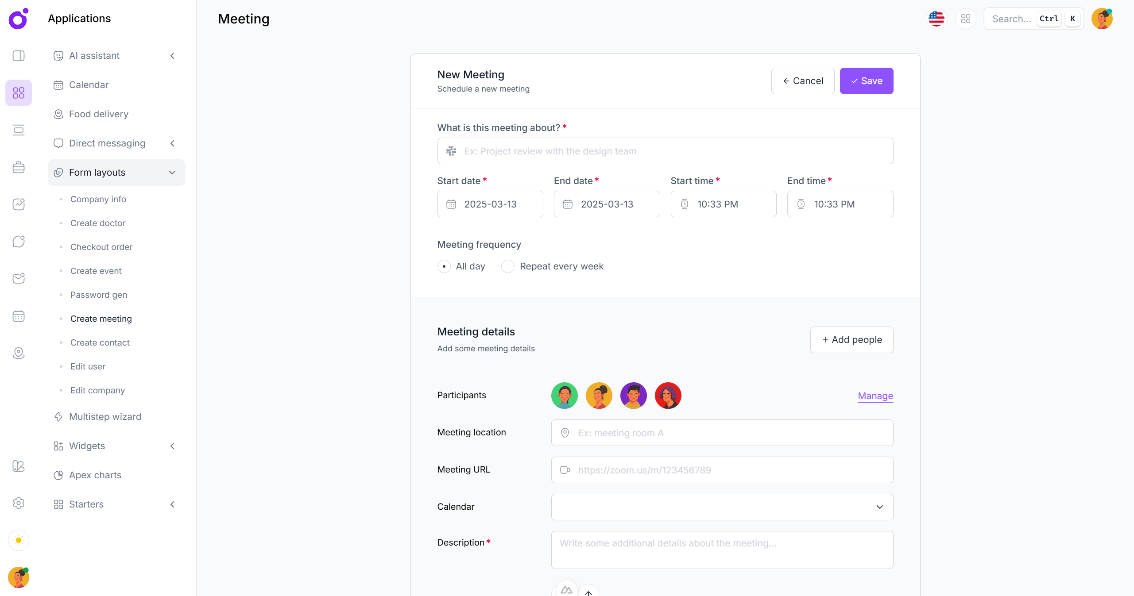1134x596 pixels.
Task: Click the sun theme toggle icon
Action: pyautogui.click(x=19, y=540)
